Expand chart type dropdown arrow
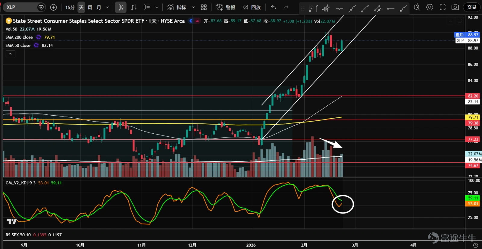Viewport: 482px width, 249px height. tap(157, 7)
